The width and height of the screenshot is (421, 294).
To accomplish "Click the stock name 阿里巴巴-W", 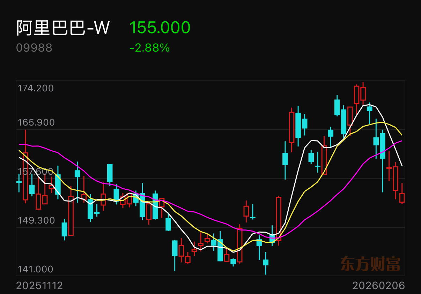I will tap(63, 28).
